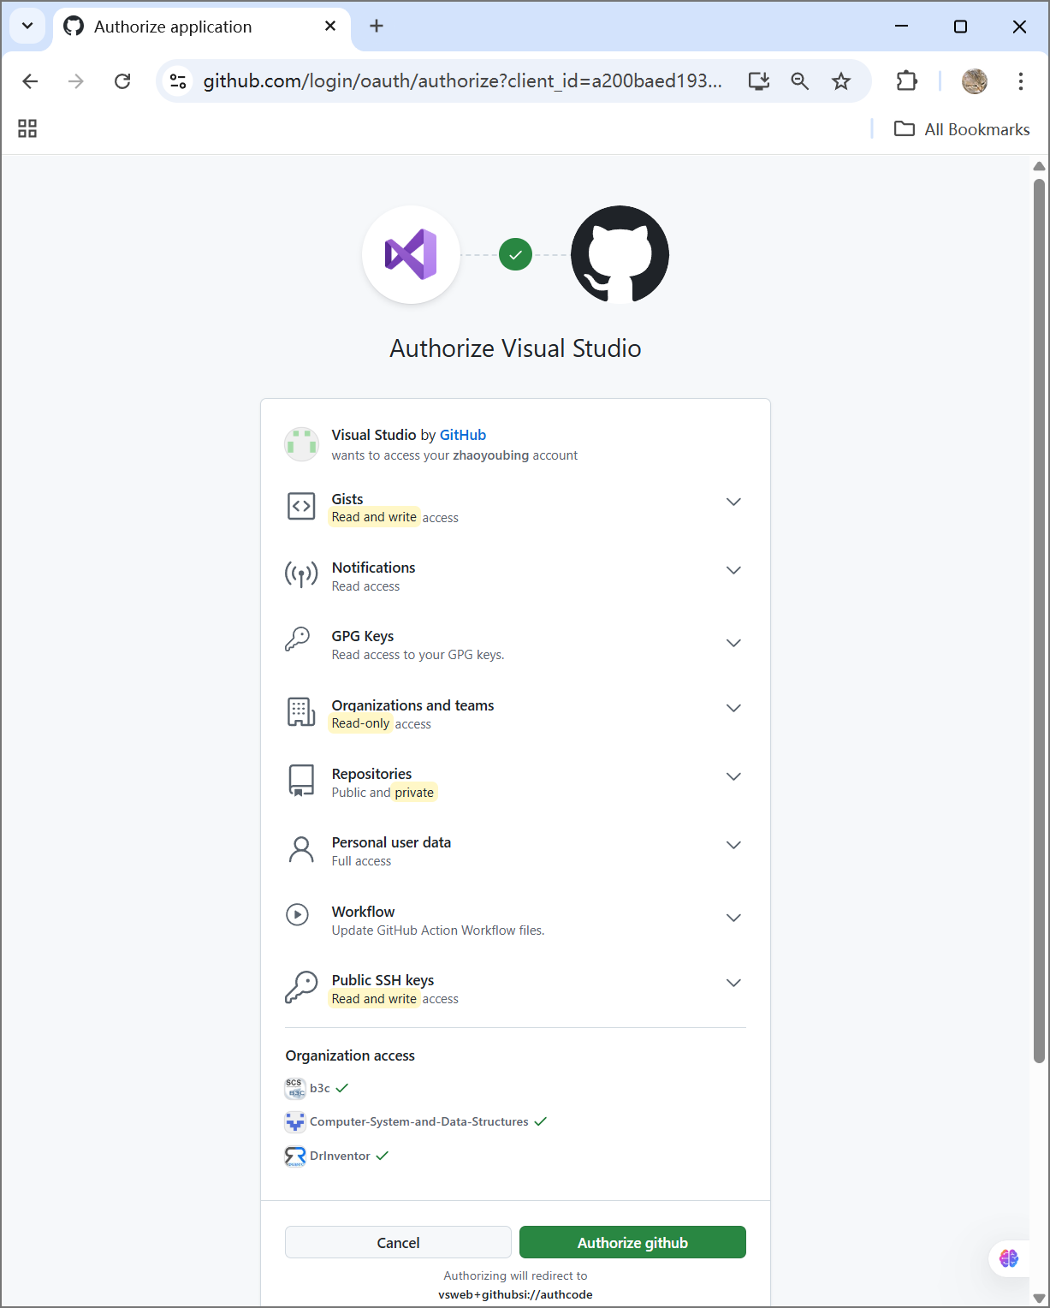
Task: Expand the Repositories permission details
Action: [x=733, y=776]
